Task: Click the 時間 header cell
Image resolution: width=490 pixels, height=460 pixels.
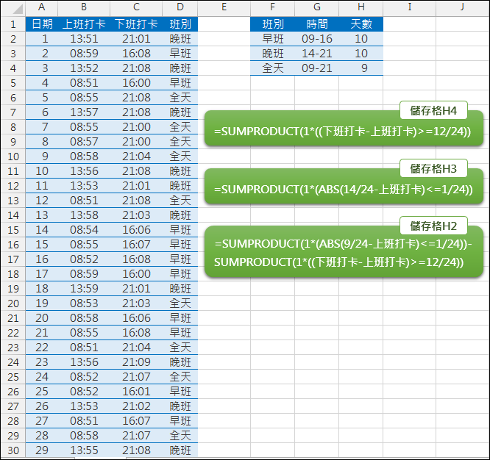Action: click(x=317, y=24)
